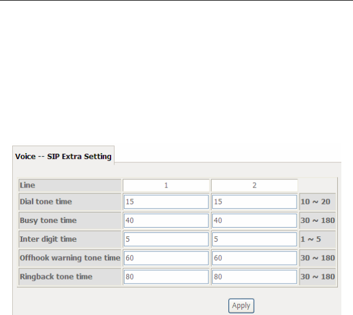
Task: Click the 'Inter digit time' label
Action: (48, 239)
